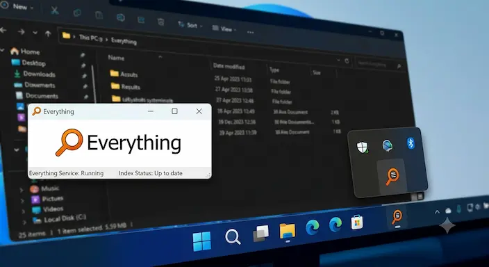Open Windows Security shield in tray flyout
This screenshot has width=489, height=267.
pos(363,147)
